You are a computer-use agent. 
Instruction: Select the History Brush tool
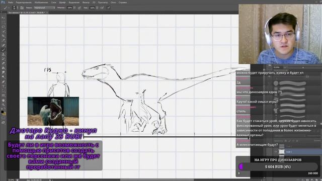click(3, 59)
